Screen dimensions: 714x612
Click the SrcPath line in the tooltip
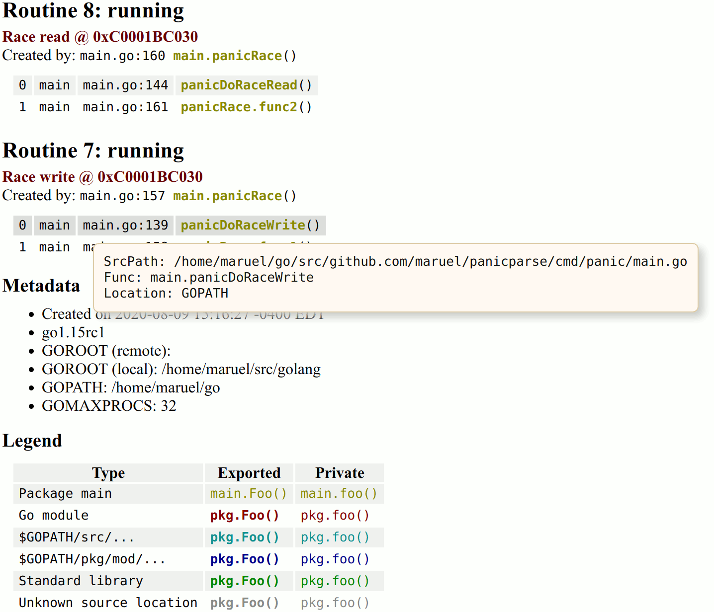395,262
